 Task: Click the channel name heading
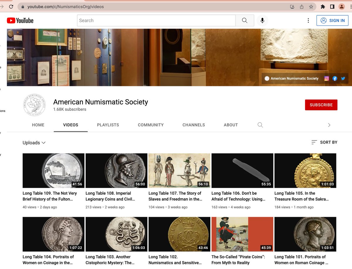101,102
